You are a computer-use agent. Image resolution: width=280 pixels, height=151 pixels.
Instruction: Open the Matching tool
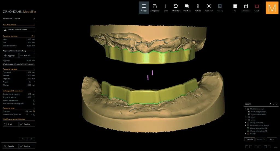(187, 8)
